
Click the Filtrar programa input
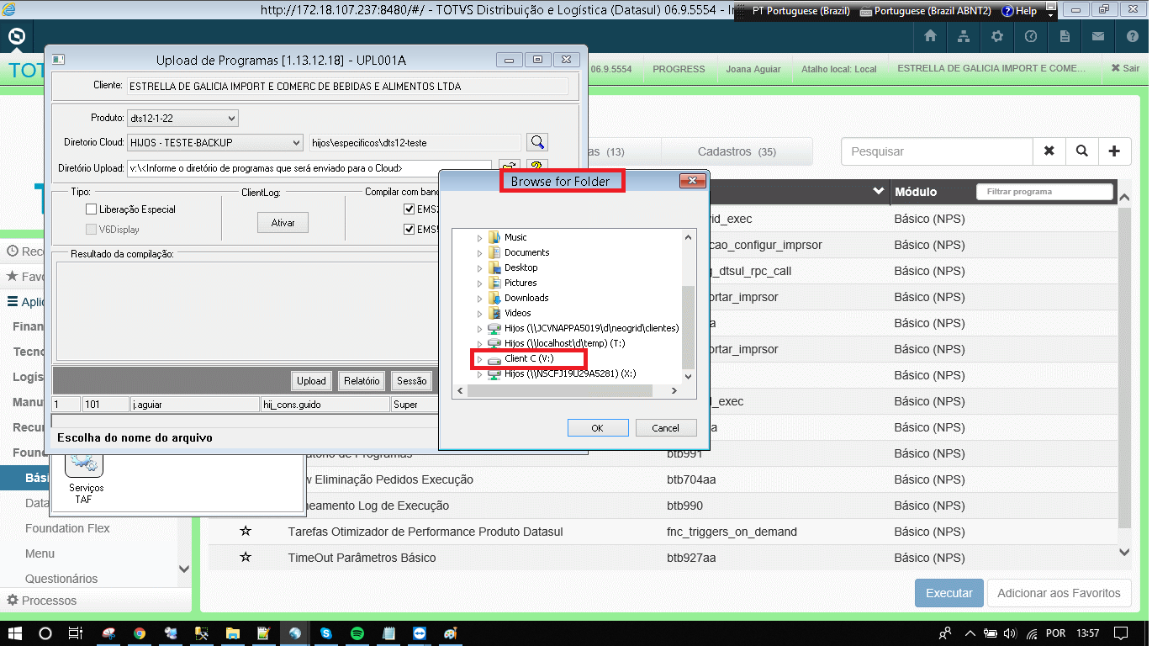click(1044, 192)
